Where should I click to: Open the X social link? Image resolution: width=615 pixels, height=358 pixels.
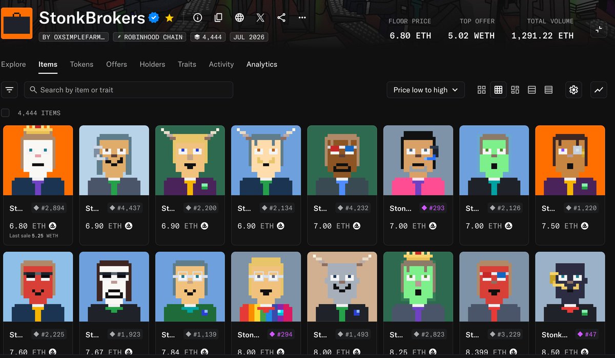pos(260,17)
